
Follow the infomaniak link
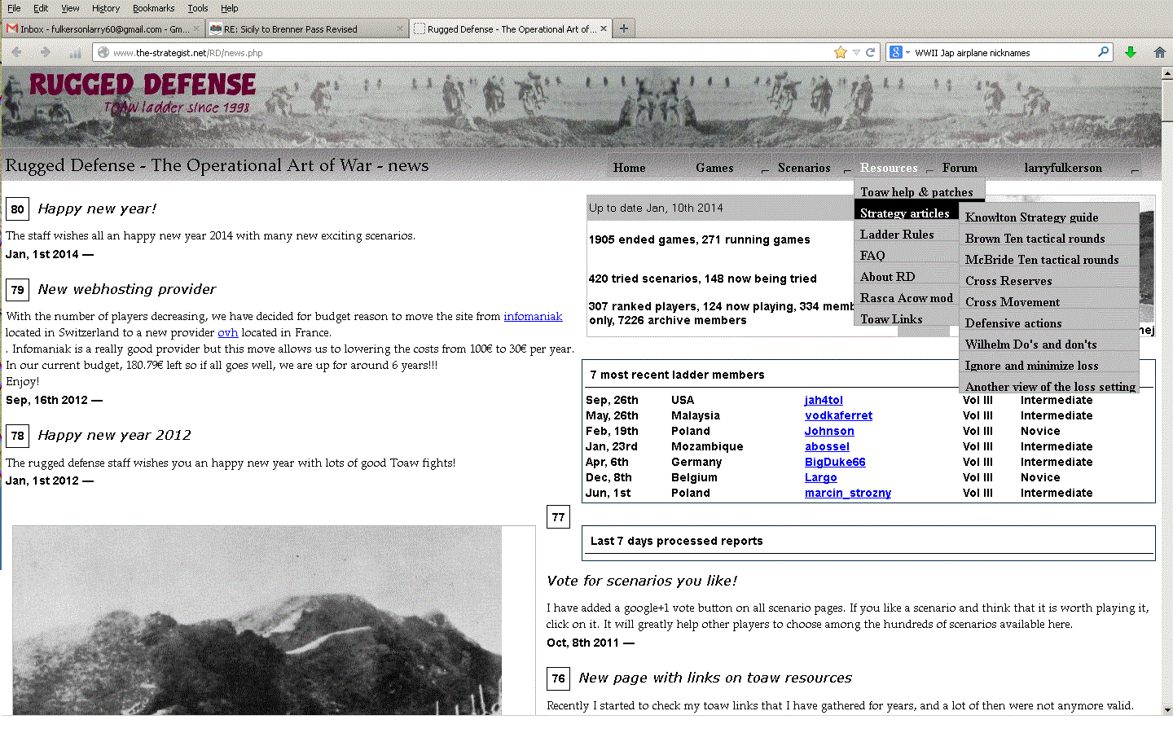(533, 316)
